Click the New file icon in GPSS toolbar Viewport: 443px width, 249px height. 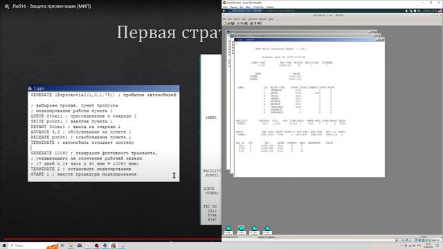[224, 24]
